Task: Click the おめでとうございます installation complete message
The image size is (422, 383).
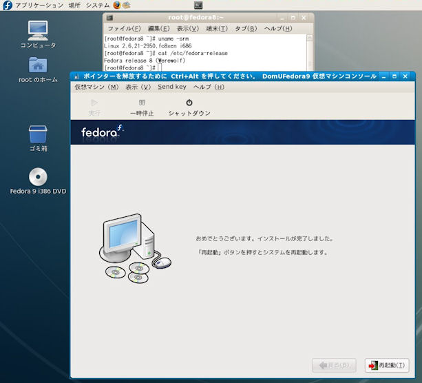Action: 264,238
